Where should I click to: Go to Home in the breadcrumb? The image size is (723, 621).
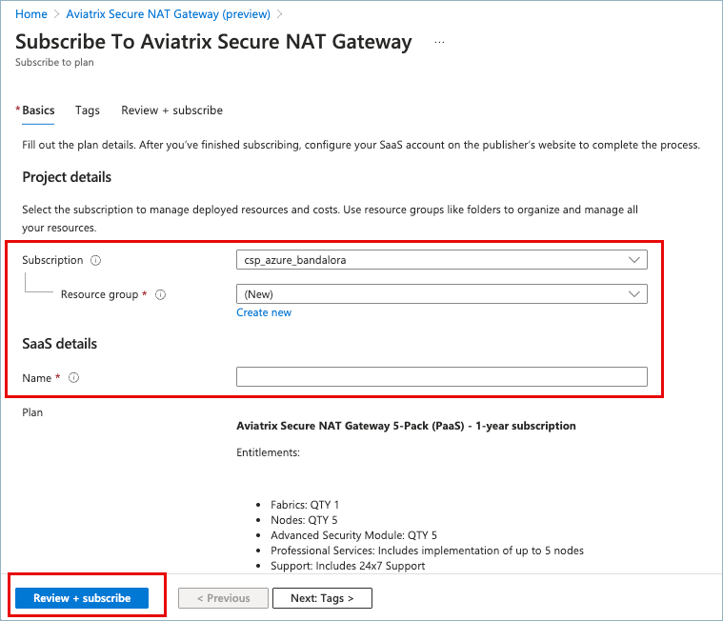(31, 14)
